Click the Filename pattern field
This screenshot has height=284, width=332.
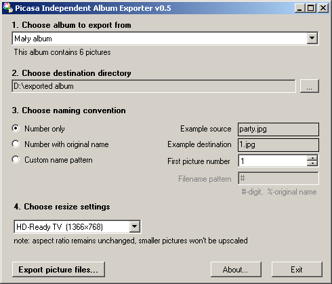click(278, 178)
